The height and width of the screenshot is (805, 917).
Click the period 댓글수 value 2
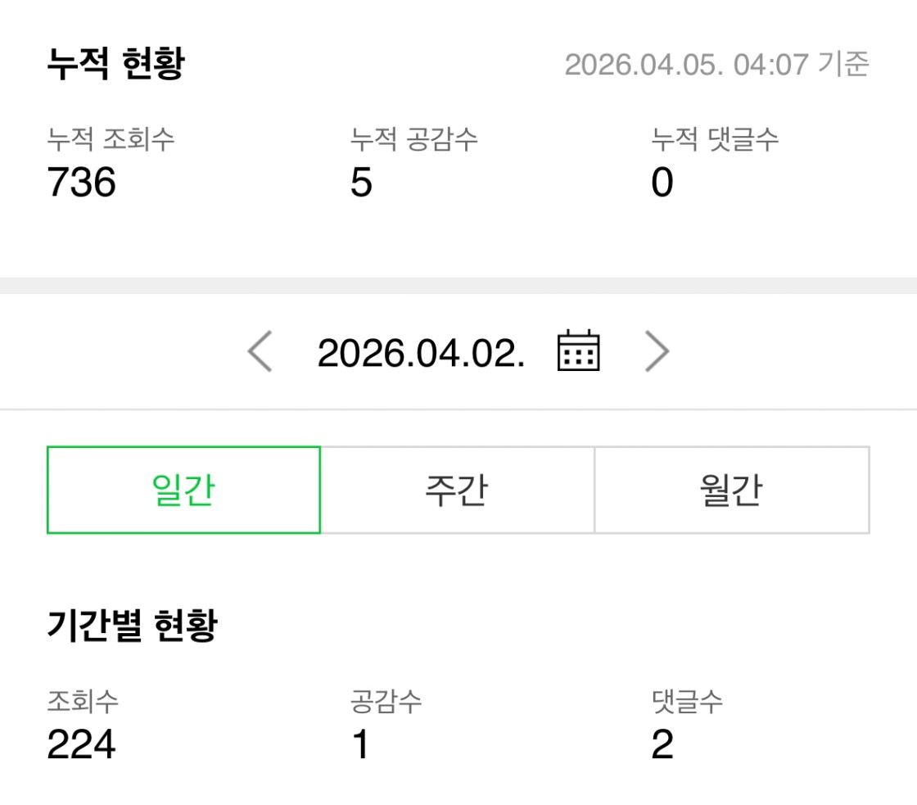pyautogui.click(x=662, y=744)
